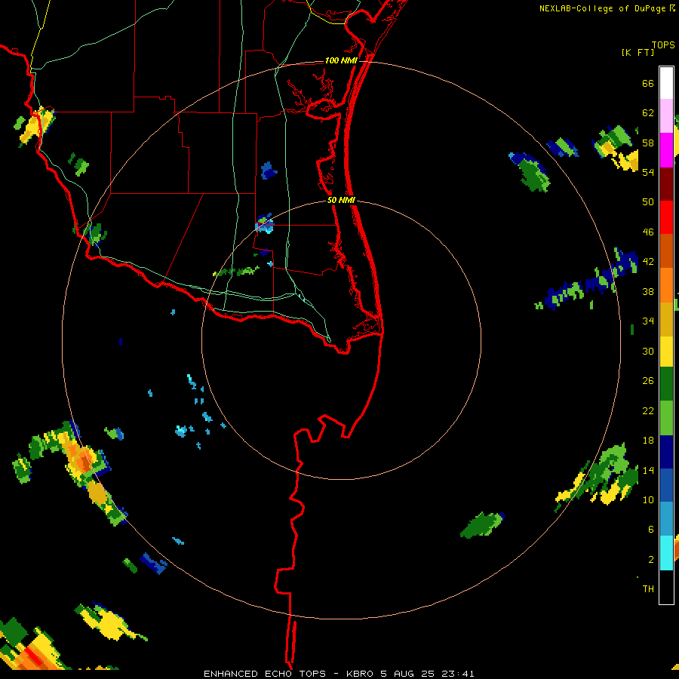The height and width of the screenshot is (679, 679).
Task: Click the legend value 38
Action: coord(648,291)
